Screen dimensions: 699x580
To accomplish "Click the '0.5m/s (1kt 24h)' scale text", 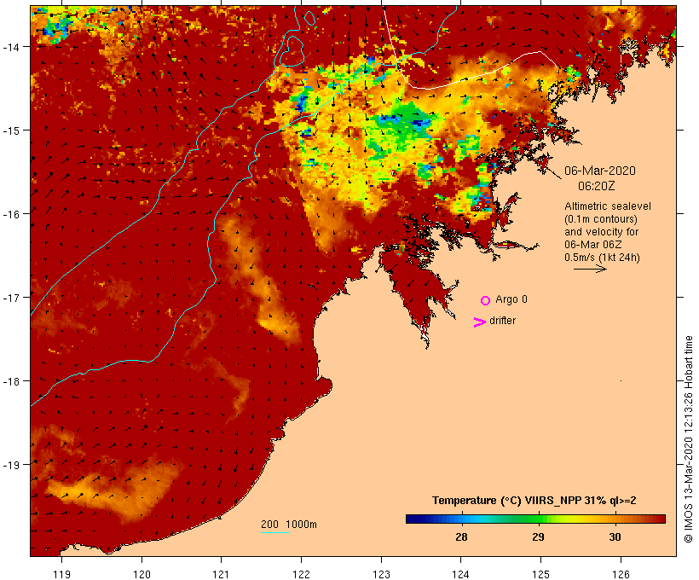I will pos(602,258).
